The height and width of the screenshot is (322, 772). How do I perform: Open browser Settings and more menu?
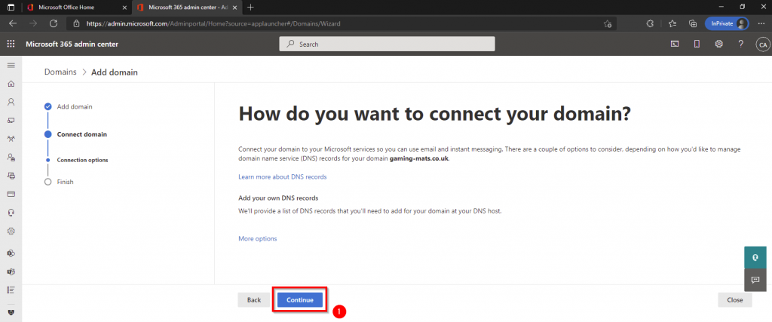[760, 23]
